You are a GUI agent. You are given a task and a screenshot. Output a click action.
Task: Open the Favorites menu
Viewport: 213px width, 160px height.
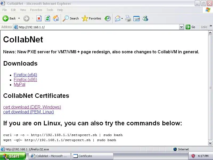pos(36,10)
